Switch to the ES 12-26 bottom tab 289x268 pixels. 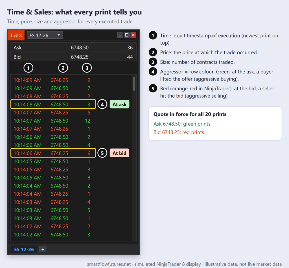click(24, 249)
